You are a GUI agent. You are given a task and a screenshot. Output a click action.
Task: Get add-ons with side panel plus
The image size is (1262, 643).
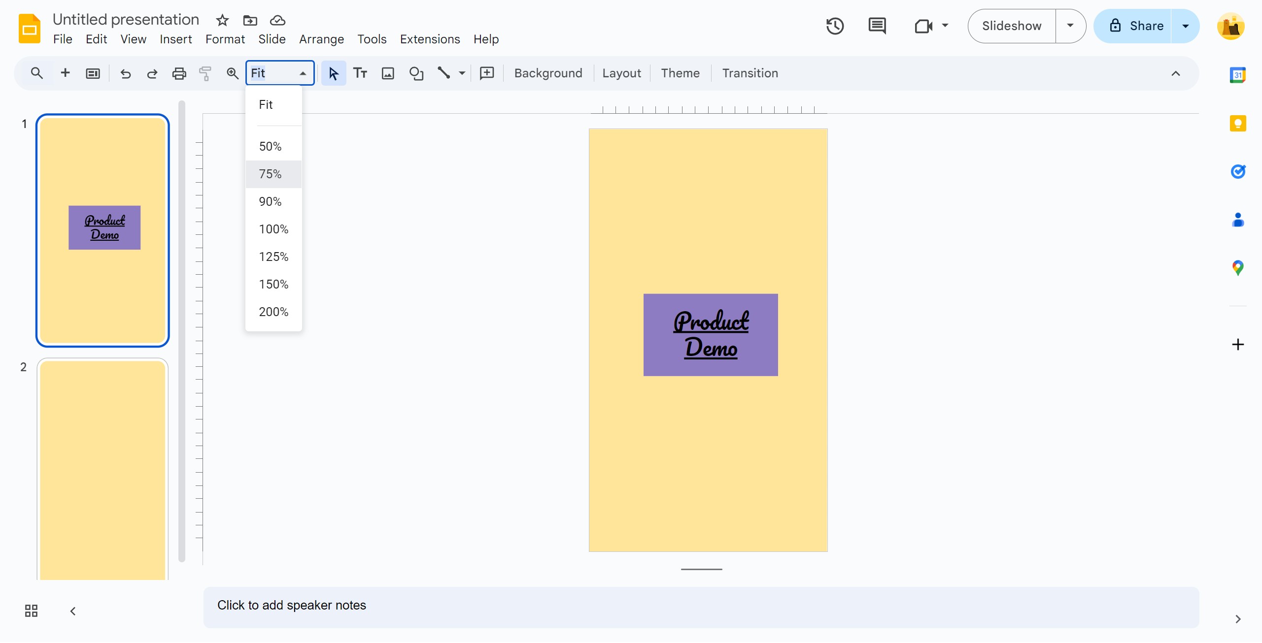point(1237,344)
